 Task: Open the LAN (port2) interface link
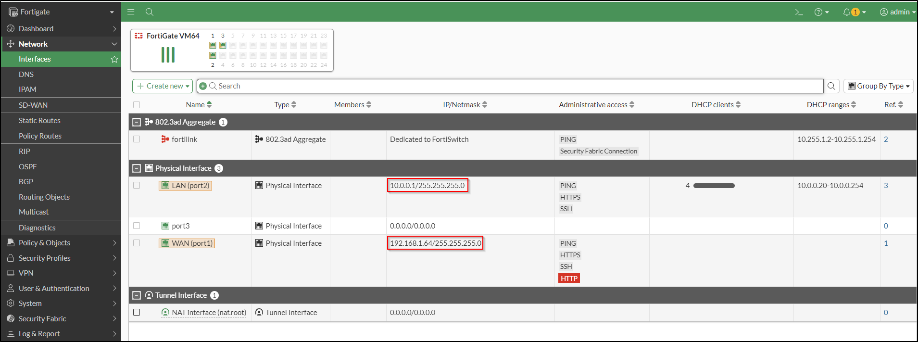[185, 186]
